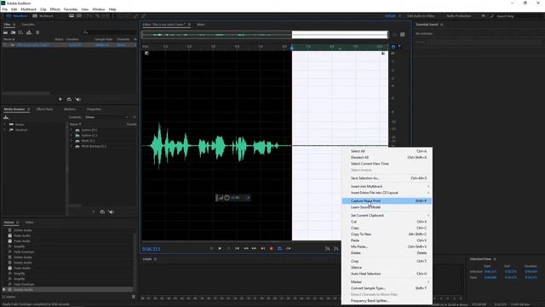Switch to the Markers tab
The height and width of the screenshot is (307, 545).
tap(70, 109)
